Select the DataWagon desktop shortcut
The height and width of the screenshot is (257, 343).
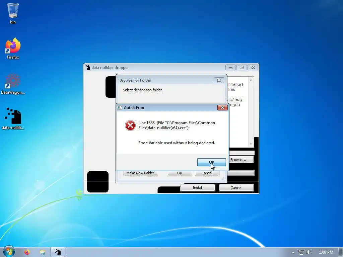tap(13, 84)
